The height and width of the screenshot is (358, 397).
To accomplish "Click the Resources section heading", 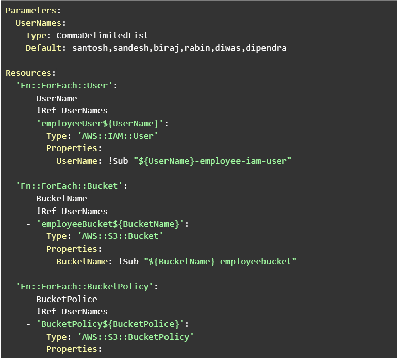I will pyautogui.click(x=28, y=73).
